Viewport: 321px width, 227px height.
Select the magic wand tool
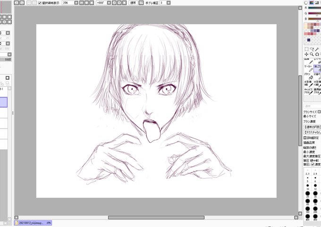[317, 49]
